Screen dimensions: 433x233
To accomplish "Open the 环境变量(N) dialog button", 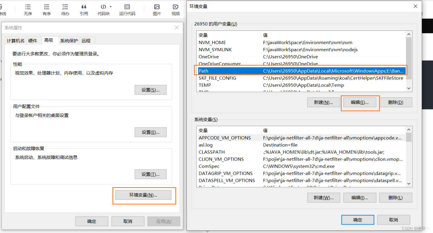I will pyautogui.click(x=144, y=195).
